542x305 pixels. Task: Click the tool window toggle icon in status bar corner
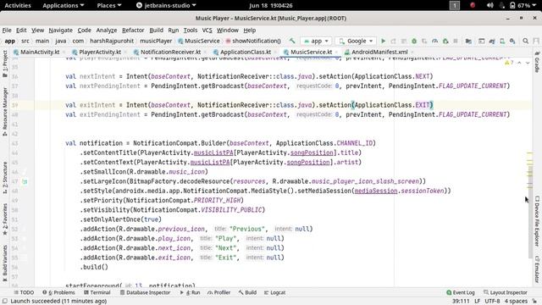click(5, 302)
